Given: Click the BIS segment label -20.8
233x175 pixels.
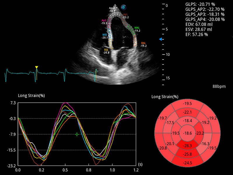Looking at the screenshot, I should 106,51.
